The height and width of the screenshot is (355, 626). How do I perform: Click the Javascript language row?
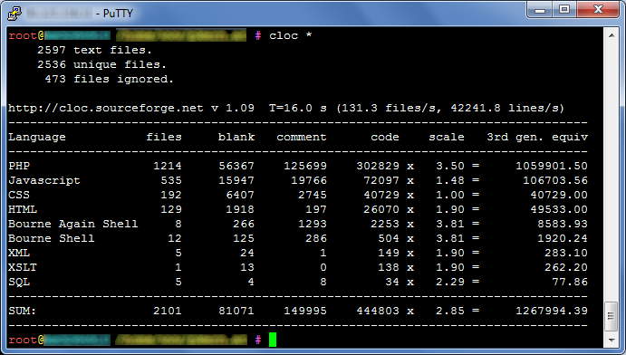click(298, 180)
